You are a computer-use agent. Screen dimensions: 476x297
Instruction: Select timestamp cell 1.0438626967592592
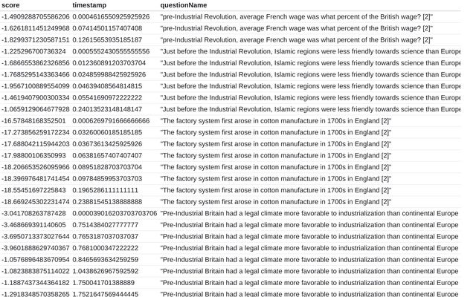[x=106, y=272]
